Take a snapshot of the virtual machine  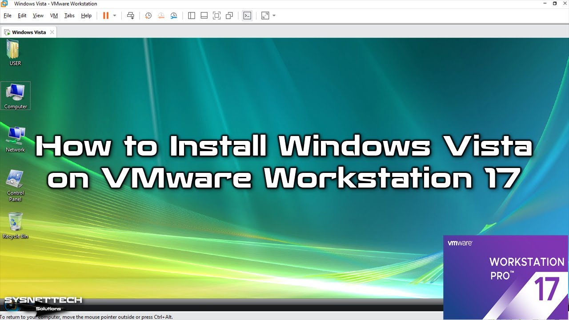tap(148, 16)
